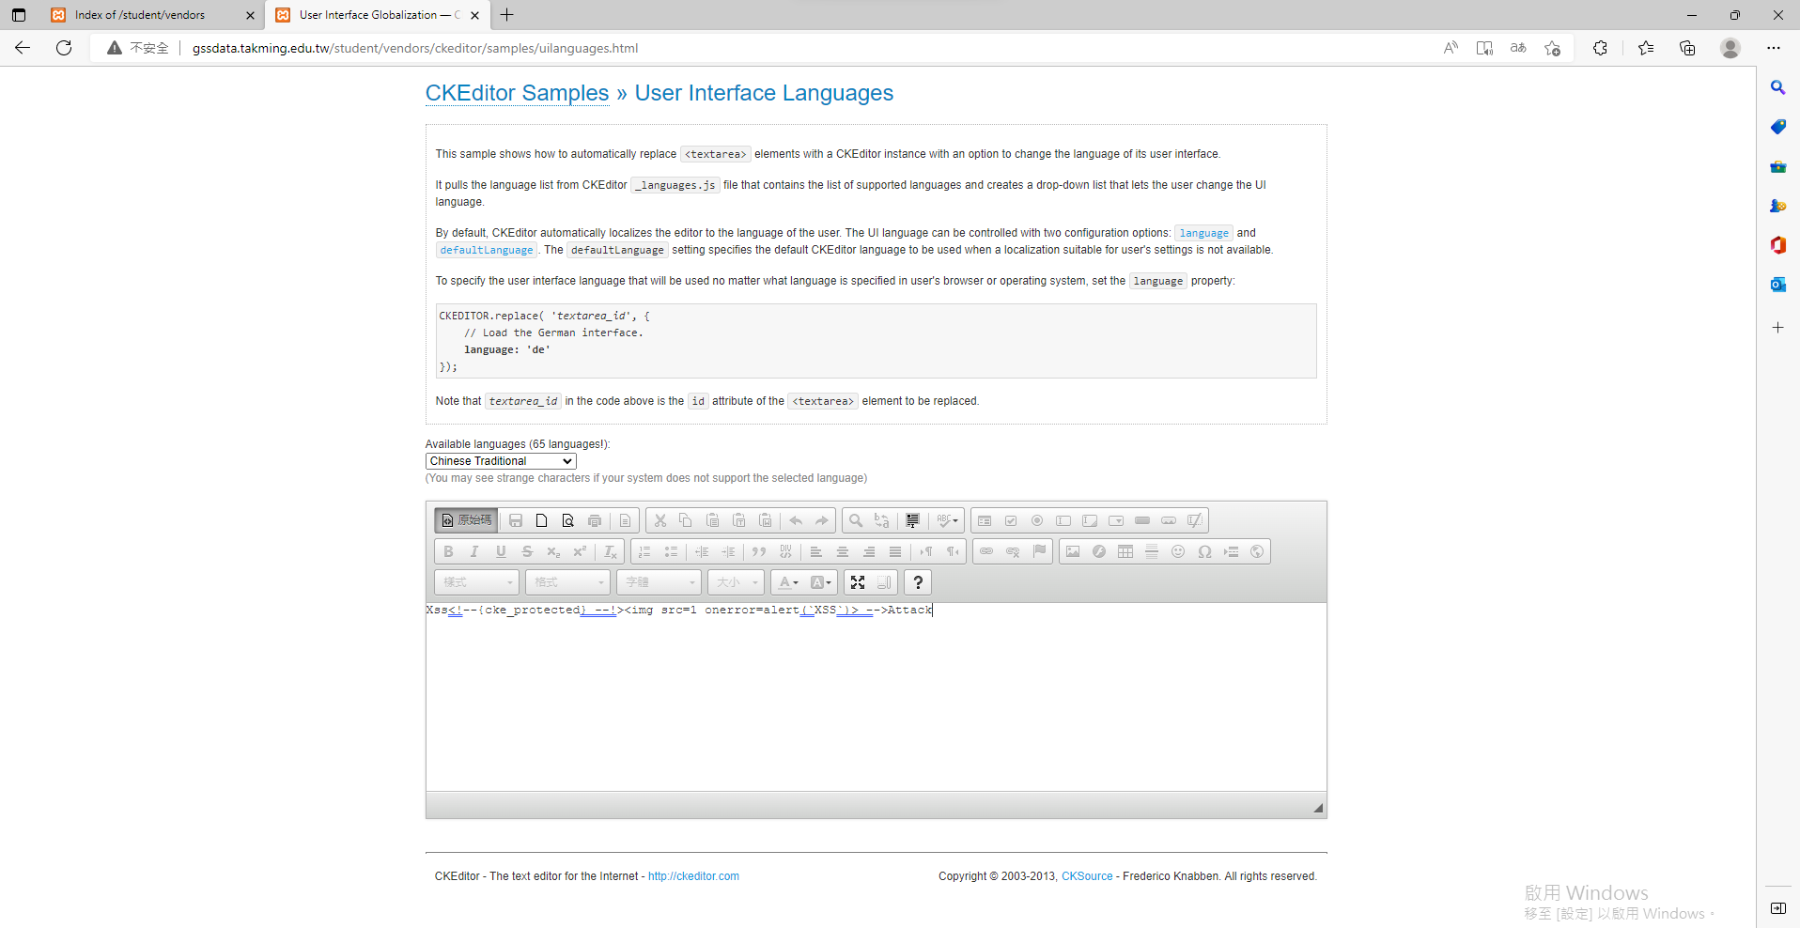Insert a Form using the form icon
The height and width of the screenshot is (928, 1800).
click(985, 520)
